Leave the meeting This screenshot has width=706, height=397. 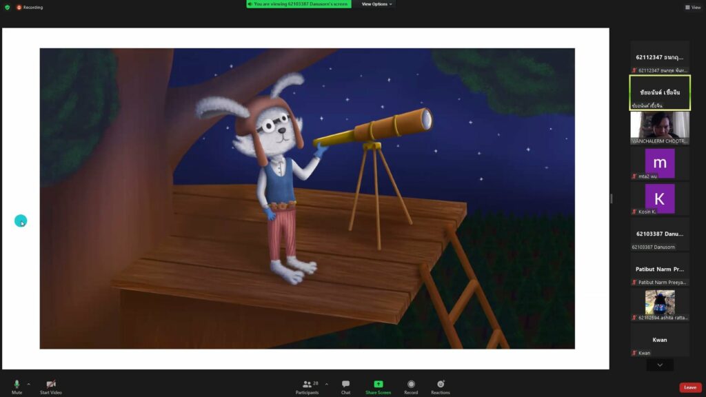pos(689,387)
